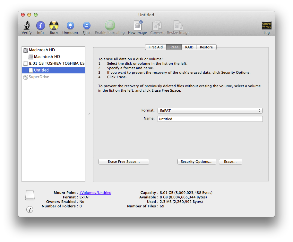Eject the selected disk
This screenshot has width=293, height=242.
pyautogui.click(x=87, y=26)
